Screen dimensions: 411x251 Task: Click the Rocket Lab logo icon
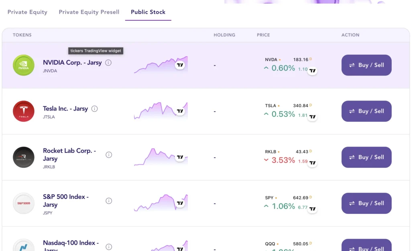click(24, 157)
